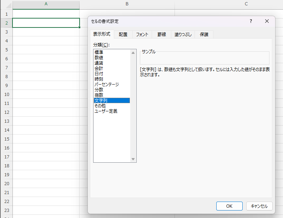283x218 pixels.
Task: Choose 標準 in the category list
Action: pyautogui.click(x=112, y=52)
